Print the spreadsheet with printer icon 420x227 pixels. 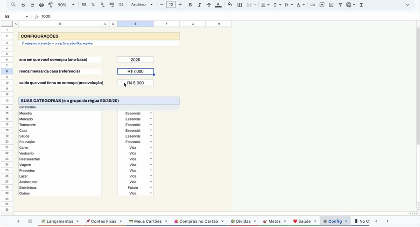[41, 5]
